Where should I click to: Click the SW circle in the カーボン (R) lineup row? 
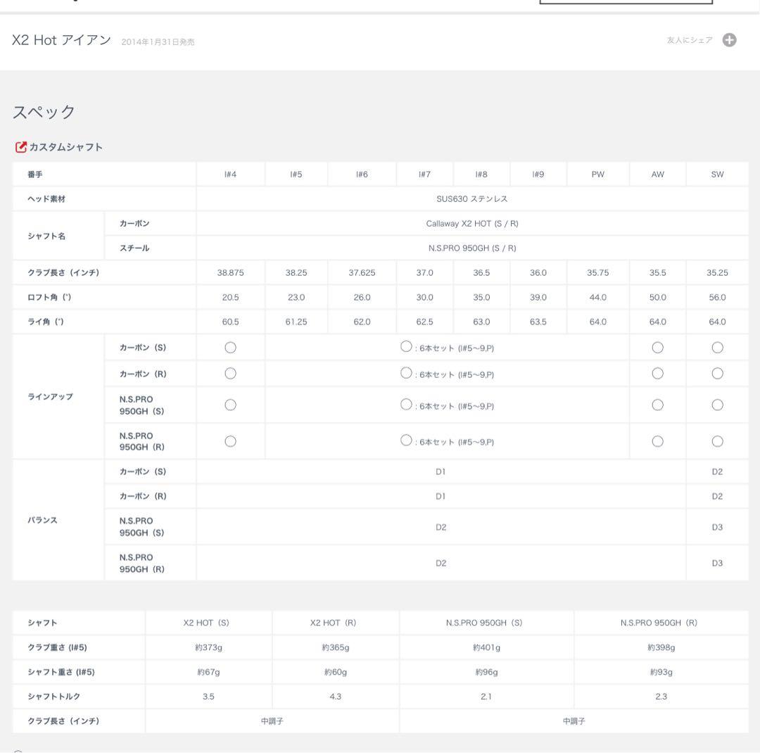(717, 374)
